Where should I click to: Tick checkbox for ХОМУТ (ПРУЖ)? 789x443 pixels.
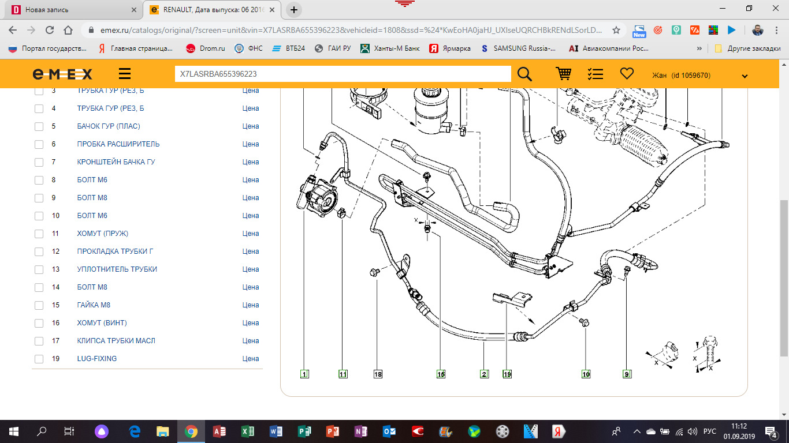pyautogui.click(x=39, y=234)
